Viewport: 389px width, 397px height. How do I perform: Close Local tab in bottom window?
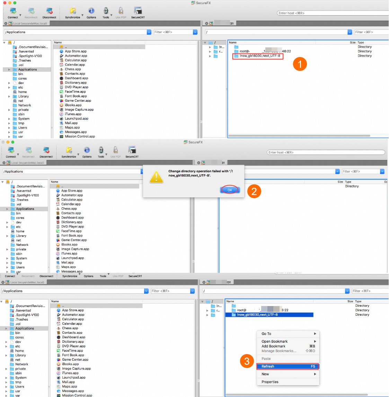click(x=3, y=282)
